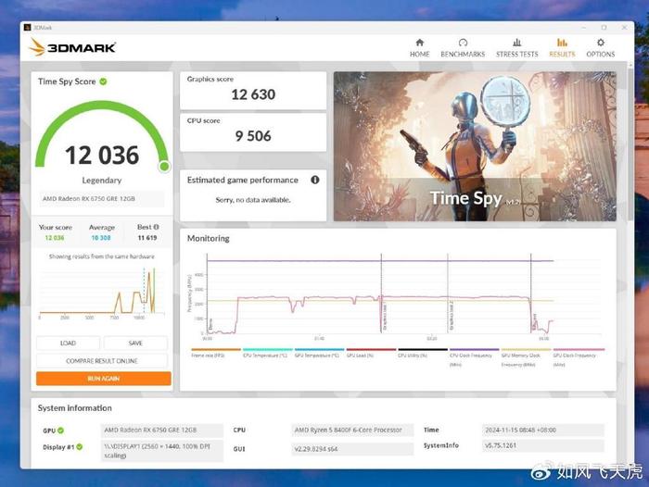Toggle the CPU Temperature legend swatch

click(267, 350)
